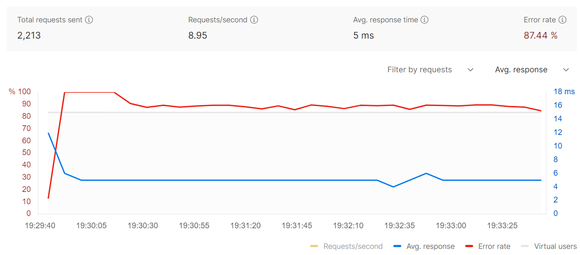The height and width of the screenshot is (255, 580).
Task: Toggle Requests/second series in legend
Action: [353, 246]
